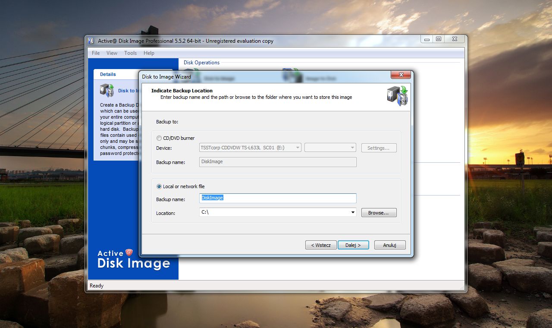Cancel the wizard with Anuluj
The image size is (552, 328).
pyautogui.click(x=390, y=245)
